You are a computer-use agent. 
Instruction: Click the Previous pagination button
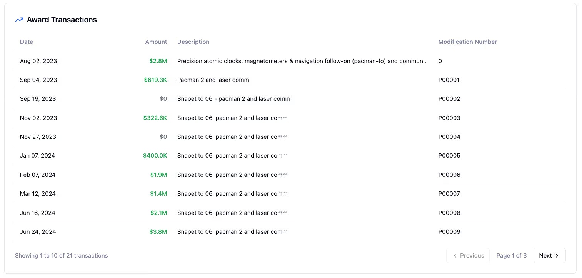(468, 255)
